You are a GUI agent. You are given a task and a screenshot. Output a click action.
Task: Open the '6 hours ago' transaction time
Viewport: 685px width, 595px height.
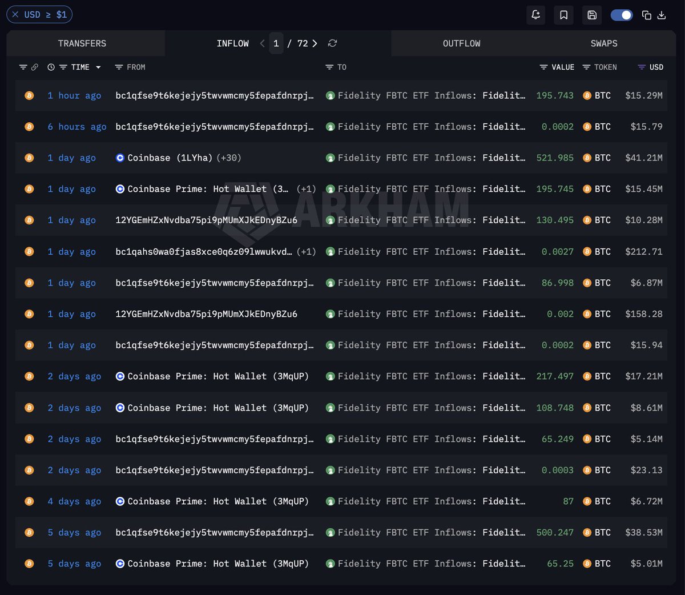(77, 127)
